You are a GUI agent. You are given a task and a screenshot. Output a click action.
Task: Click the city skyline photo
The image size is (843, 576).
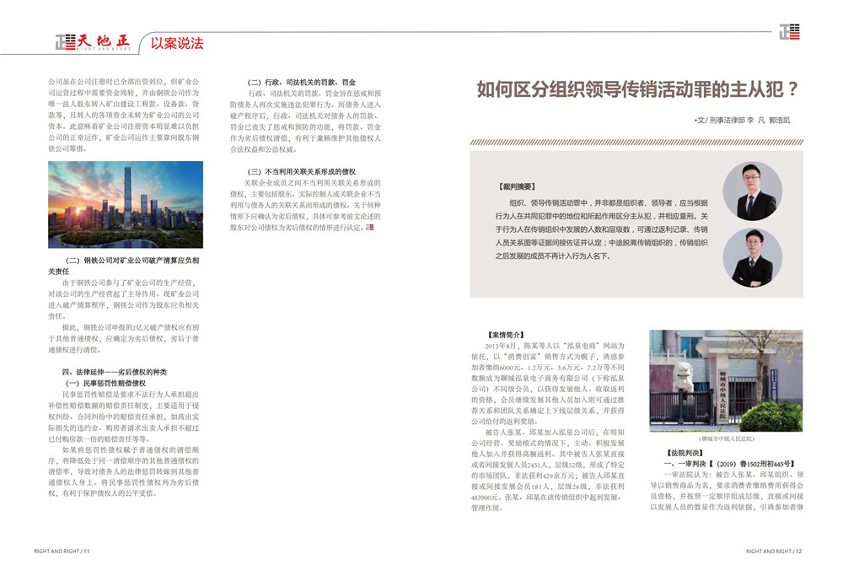(x=126, y=204)
